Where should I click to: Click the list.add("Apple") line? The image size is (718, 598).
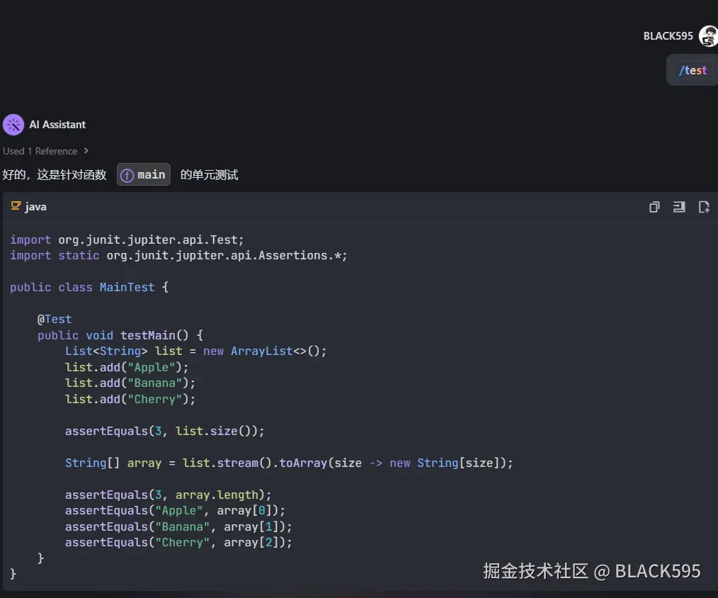pyautogui.click(x=127, y=367)
